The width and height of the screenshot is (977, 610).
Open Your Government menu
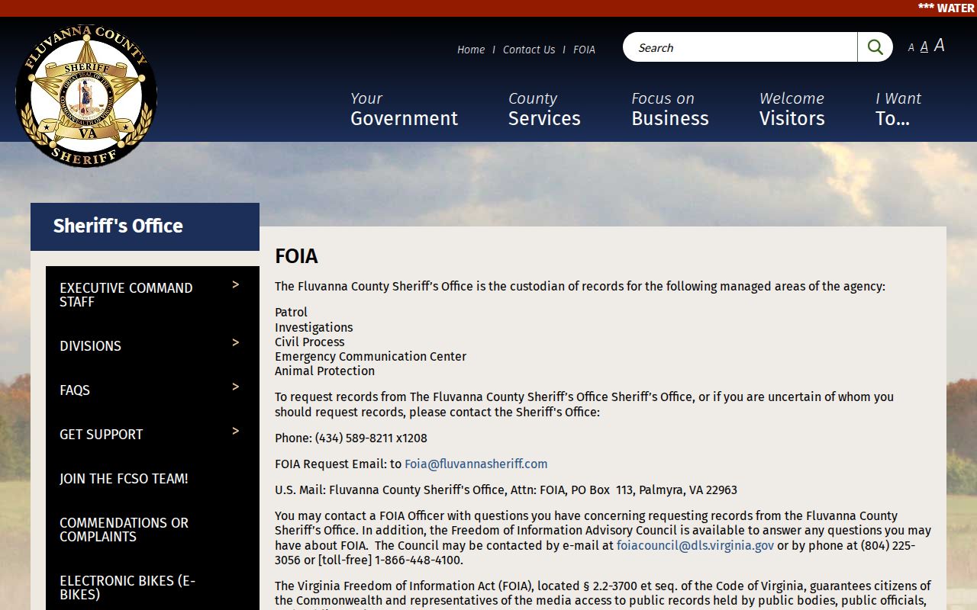pyautogui.click(x=404, y=109)
